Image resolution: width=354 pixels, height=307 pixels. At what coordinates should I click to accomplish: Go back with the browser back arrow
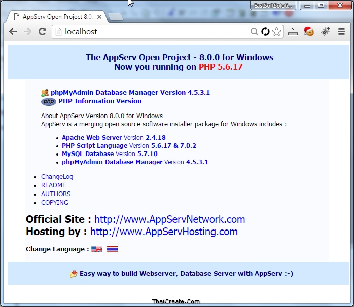pos(13,32)
